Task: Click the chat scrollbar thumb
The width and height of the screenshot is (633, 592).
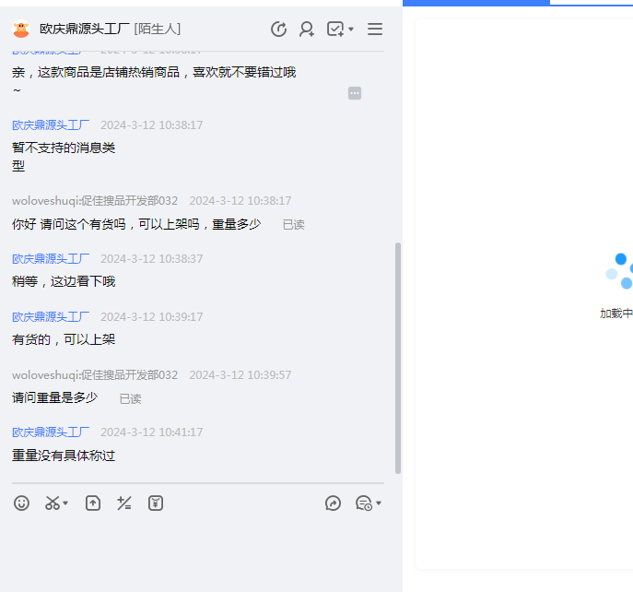Action: pyautogui.click(x=398, y=358)
